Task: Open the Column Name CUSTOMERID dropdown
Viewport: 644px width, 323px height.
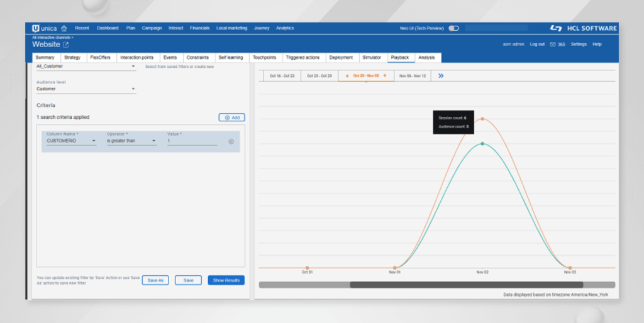Action: (94, 141)
